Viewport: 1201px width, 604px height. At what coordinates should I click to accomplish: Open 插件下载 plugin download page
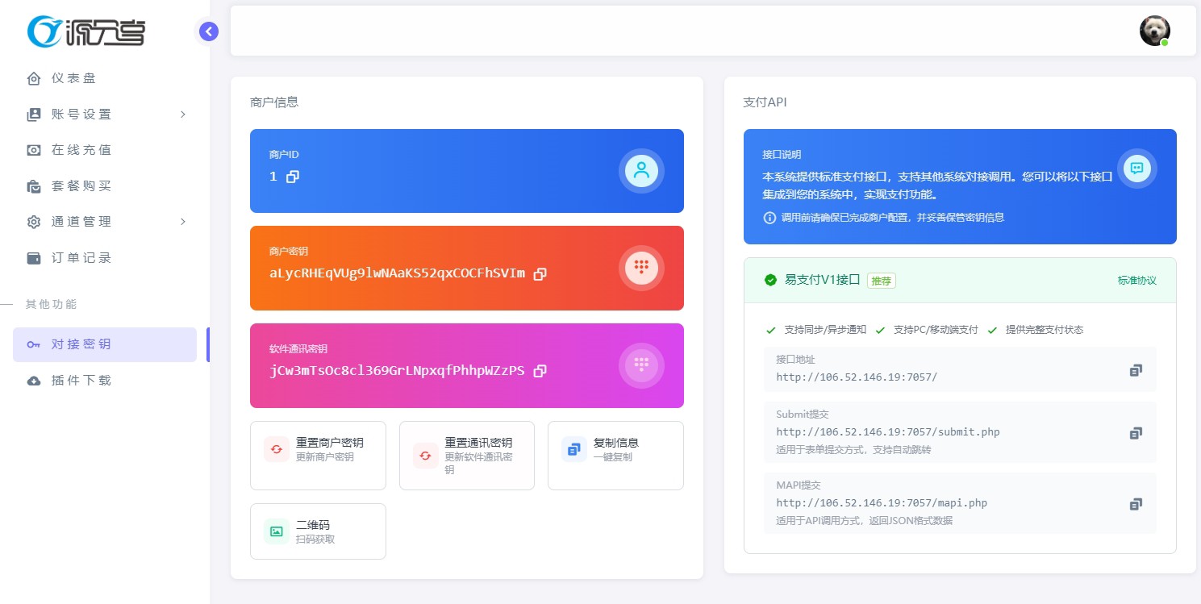[81, 381]
